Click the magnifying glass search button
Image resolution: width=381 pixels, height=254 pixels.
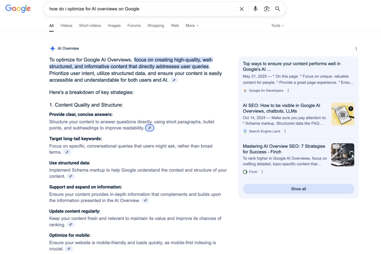[x=278, y=9]
